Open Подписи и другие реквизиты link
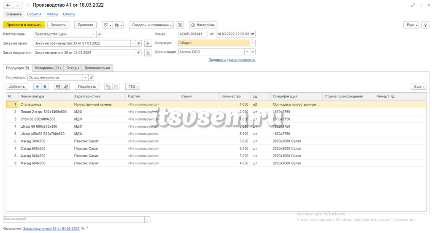432x233 pixels. [x=232, y=60]
